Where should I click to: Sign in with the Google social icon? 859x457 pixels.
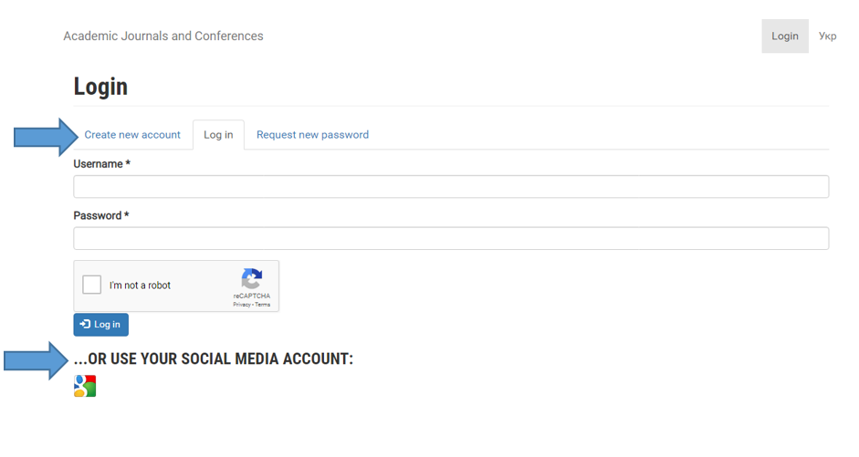[85, 386]
